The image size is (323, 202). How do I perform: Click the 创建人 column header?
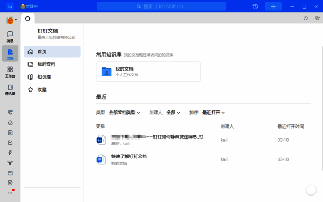pyautogui.click(x=227, y=127)
